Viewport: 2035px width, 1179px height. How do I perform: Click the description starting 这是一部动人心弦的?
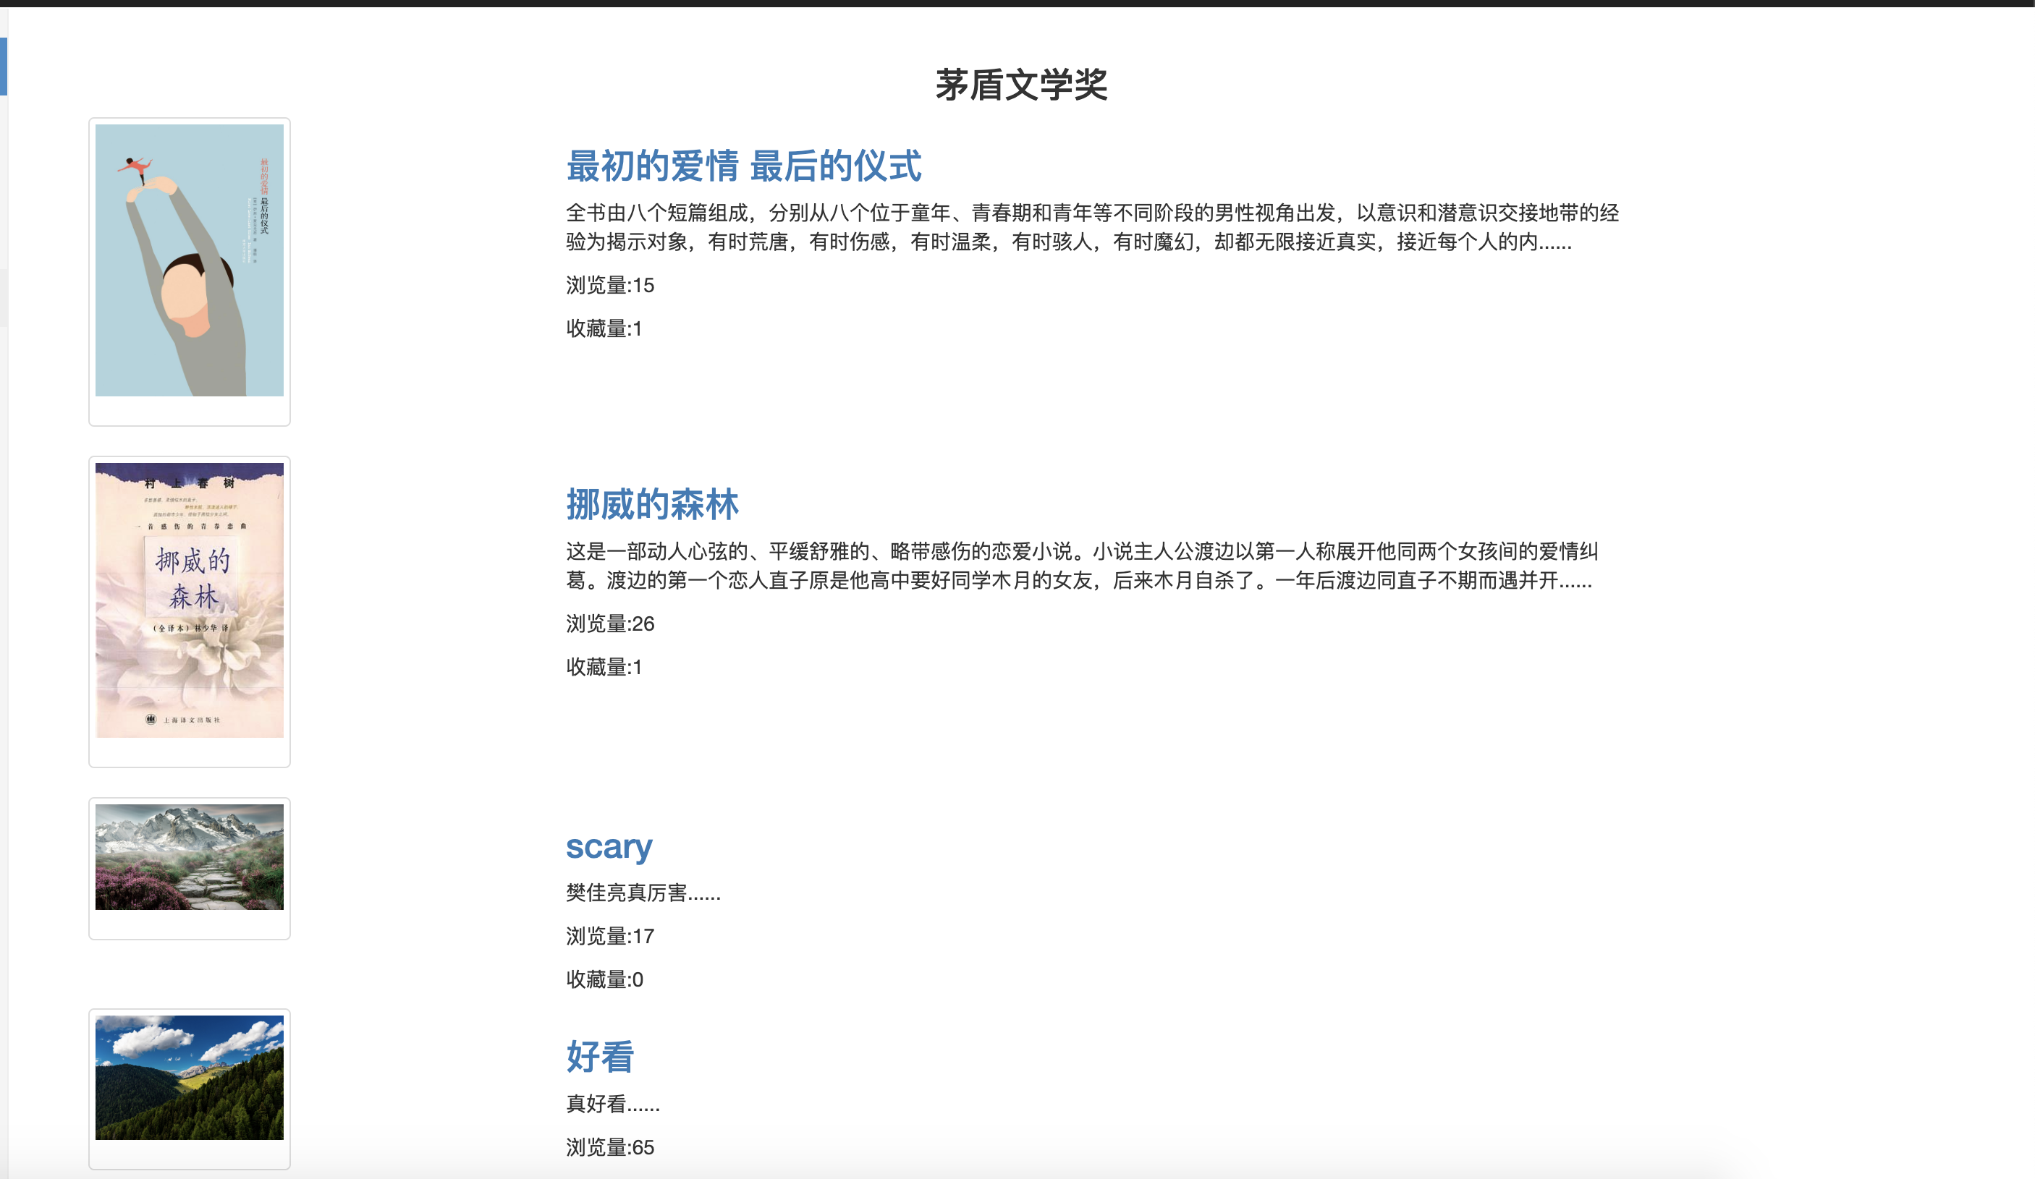click(1082, 566)
